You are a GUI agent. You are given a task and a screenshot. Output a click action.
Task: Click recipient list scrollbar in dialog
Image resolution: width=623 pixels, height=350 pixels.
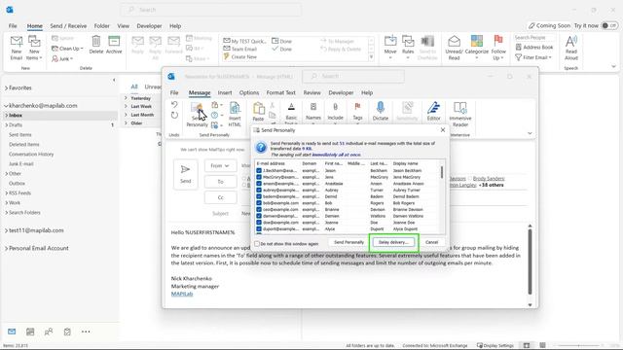click(442, 172)
